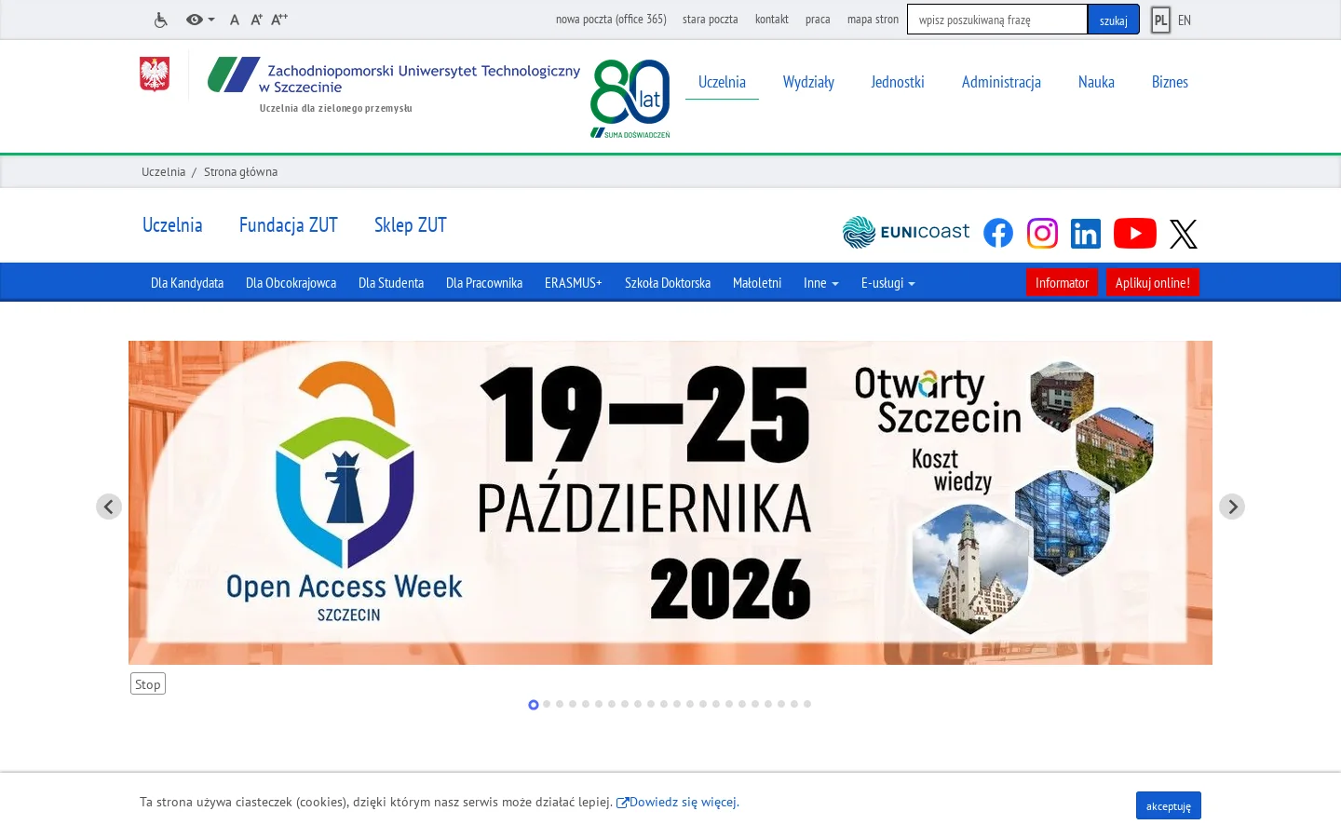This screenshot has width=1341, height=838.
Task: Expand the Inne dropdown menu
Action: (x=821, y=283)
